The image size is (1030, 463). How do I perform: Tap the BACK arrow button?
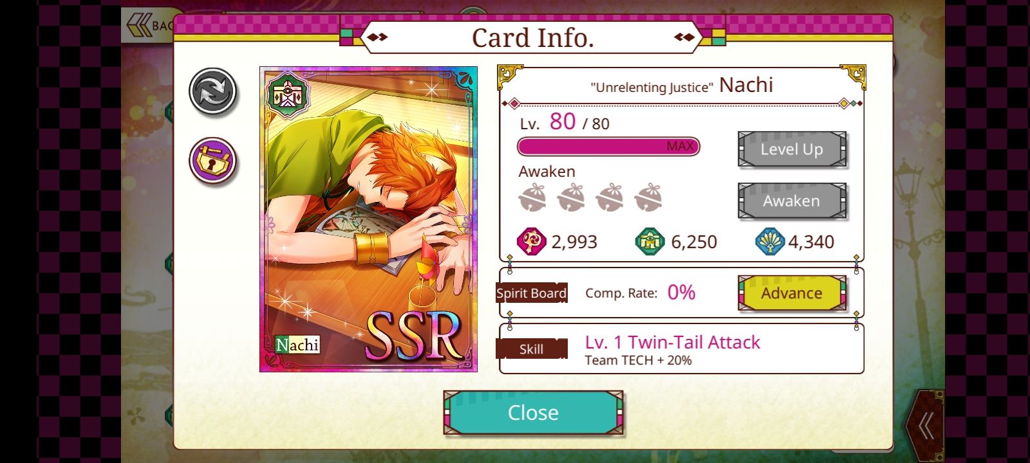pos(148,25)
